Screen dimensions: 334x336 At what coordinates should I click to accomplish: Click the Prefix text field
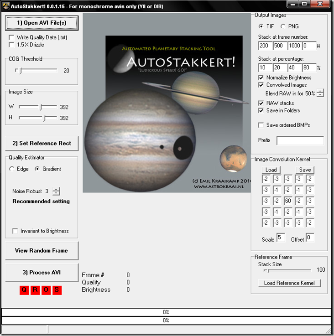tap(300, 141)
